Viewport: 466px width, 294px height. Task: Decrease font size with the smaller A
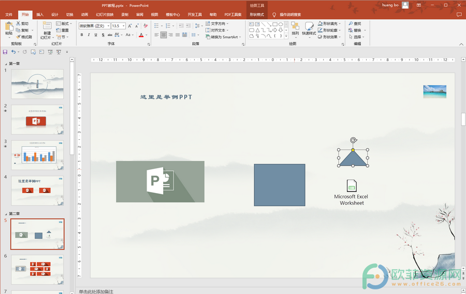[137, 26]
